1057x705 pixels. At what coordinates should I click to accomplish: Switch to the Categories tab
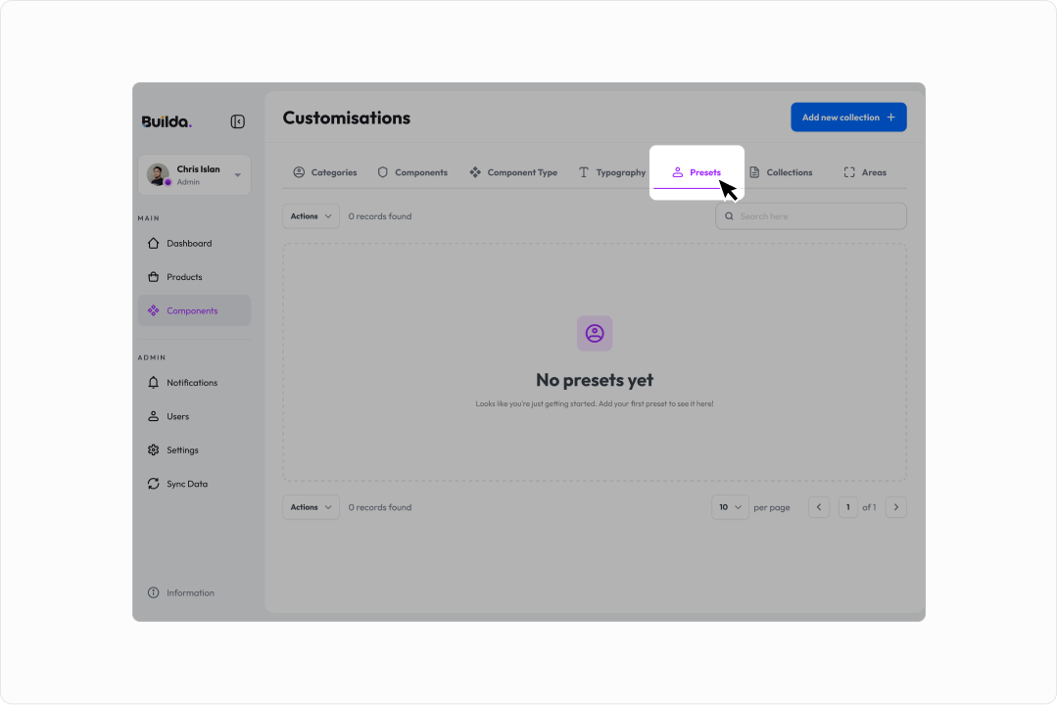click(325, 172)
